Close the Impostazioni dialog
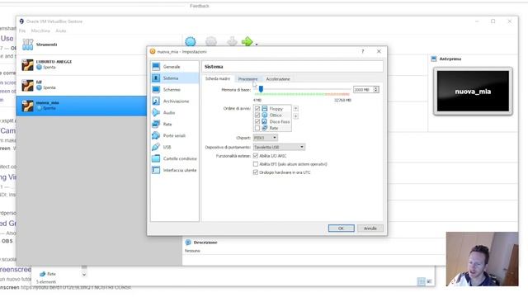 click(x=379, y=51)
